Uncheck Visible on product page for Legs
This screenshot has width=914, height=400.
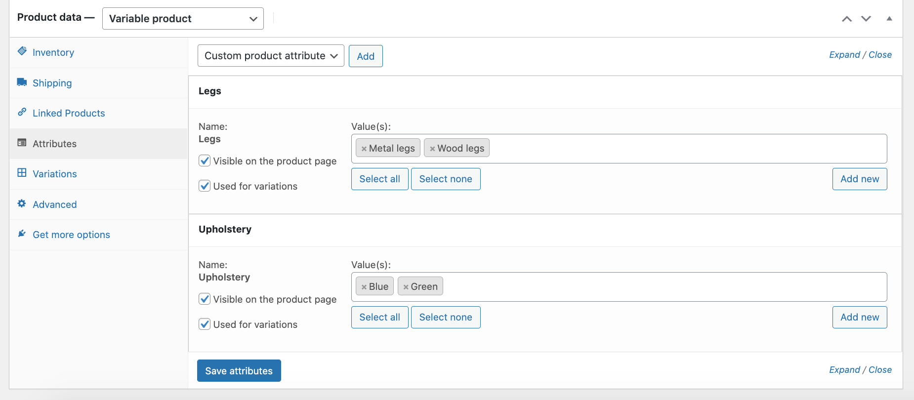(205, 161)
